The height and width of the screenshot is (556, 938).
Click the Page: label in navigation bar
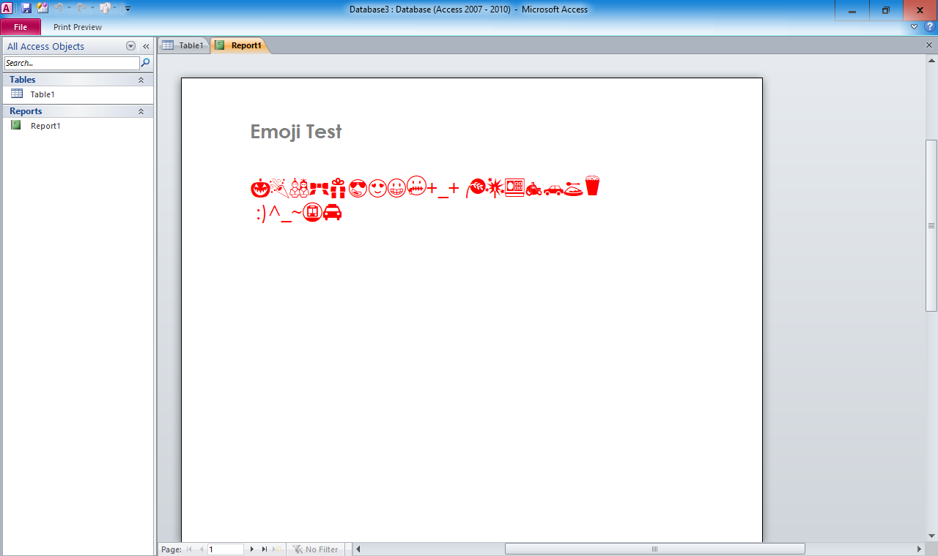[x=171, y=549]
